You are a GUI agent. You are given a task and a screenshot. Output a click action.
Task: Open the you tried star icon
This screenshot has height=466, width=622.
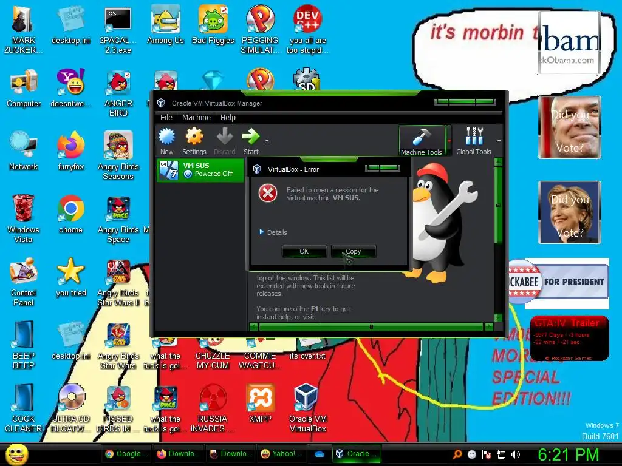[x=70, y=277]
